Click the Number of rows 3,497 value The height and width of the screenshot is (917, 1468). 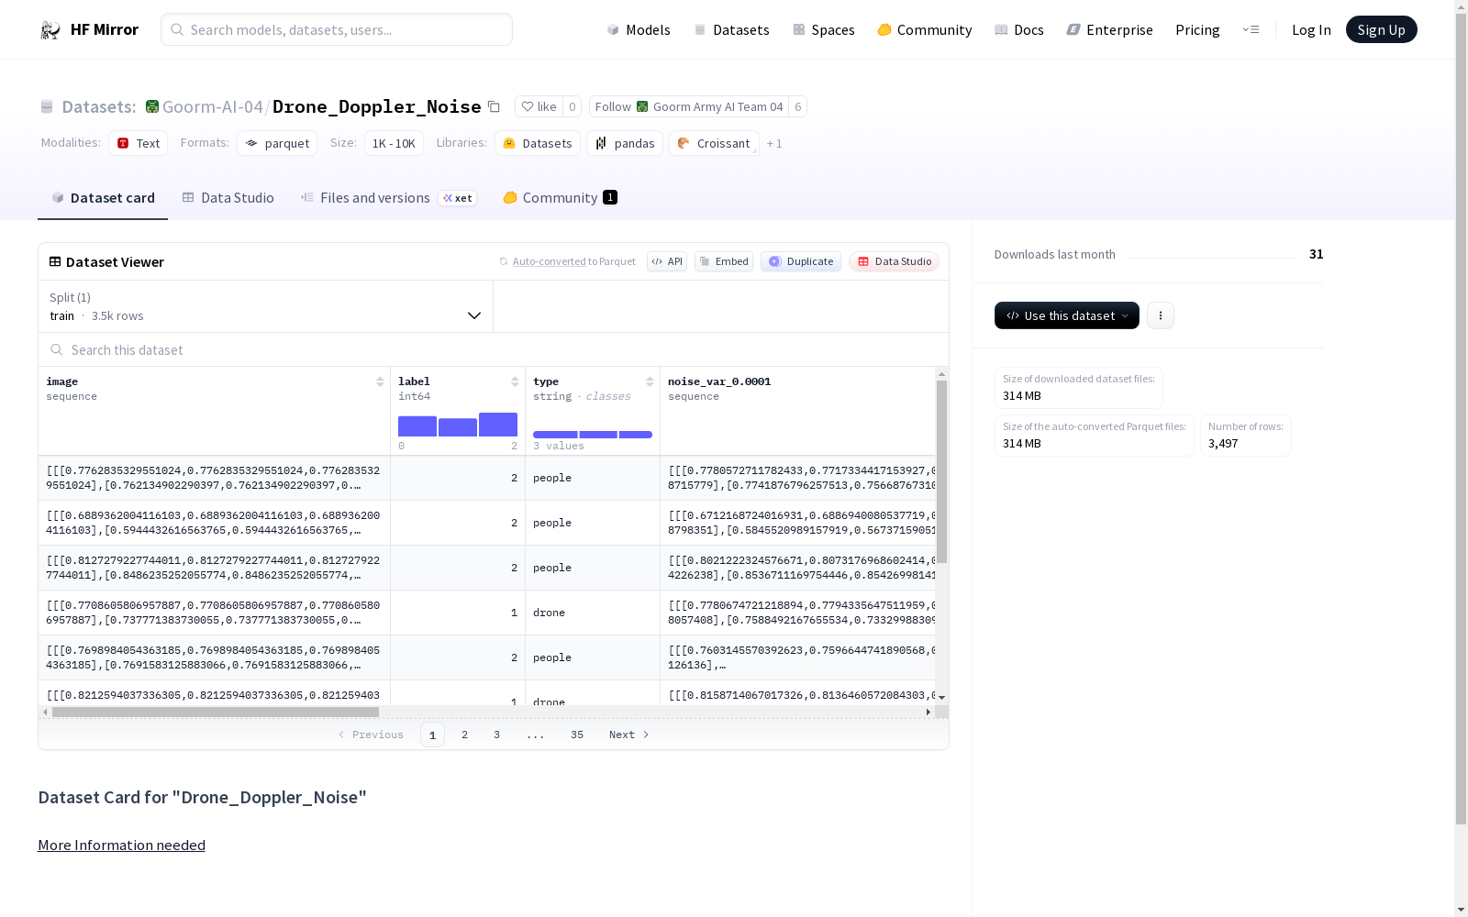(1223, 443)
